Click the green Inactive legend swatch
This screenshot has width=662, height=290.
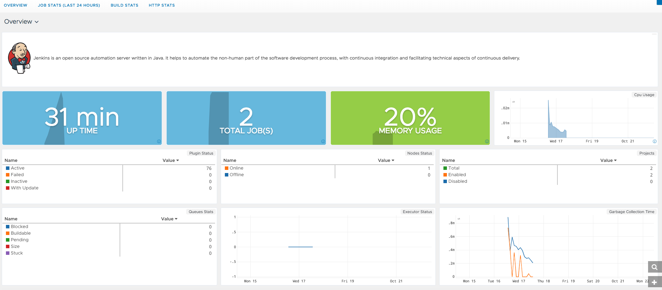[x=8, y=181]
